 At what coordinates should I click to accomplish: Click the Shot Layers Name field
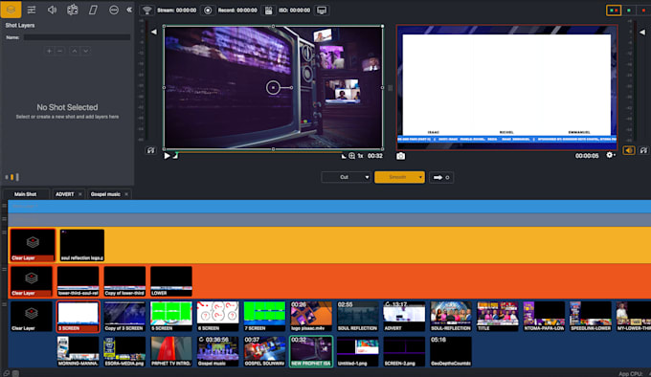77,37
